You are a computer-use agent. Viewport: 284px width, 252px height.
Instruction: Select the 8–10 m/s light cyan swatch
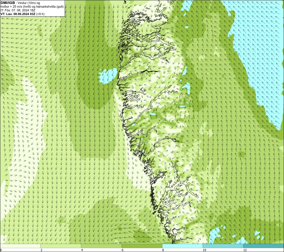(x=183, y=246)
